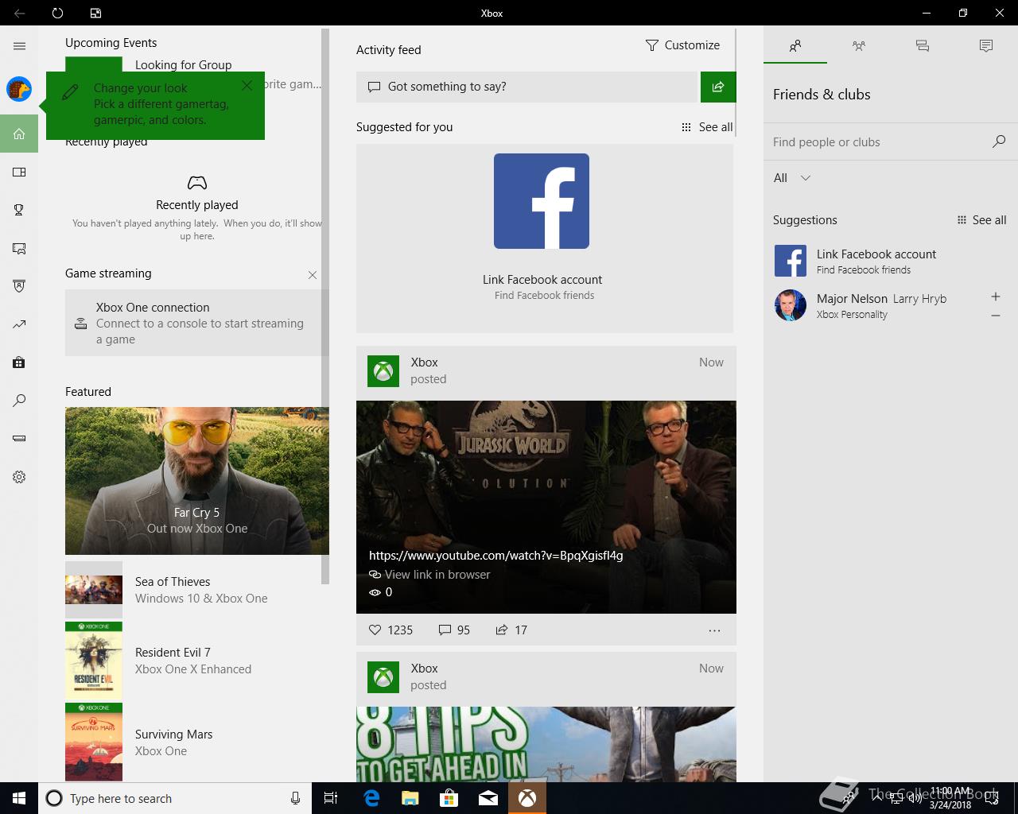Close the Game streaming section
The width and height of the screenshot is (1018, 814).
[x=313, y=275]
